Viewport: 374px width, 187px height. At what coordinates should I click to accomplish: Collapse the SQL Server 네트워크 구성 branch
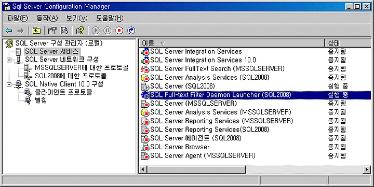point(9,60)
